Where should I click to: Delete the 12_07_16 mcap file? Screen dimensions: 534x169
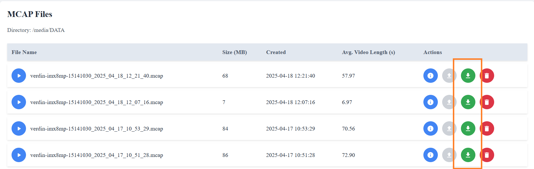487,102
